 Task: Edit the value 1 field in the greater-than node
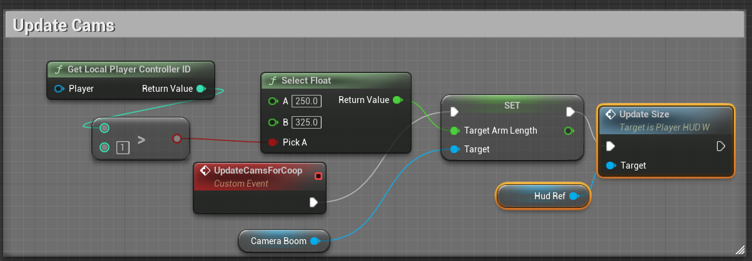[124, 148]
